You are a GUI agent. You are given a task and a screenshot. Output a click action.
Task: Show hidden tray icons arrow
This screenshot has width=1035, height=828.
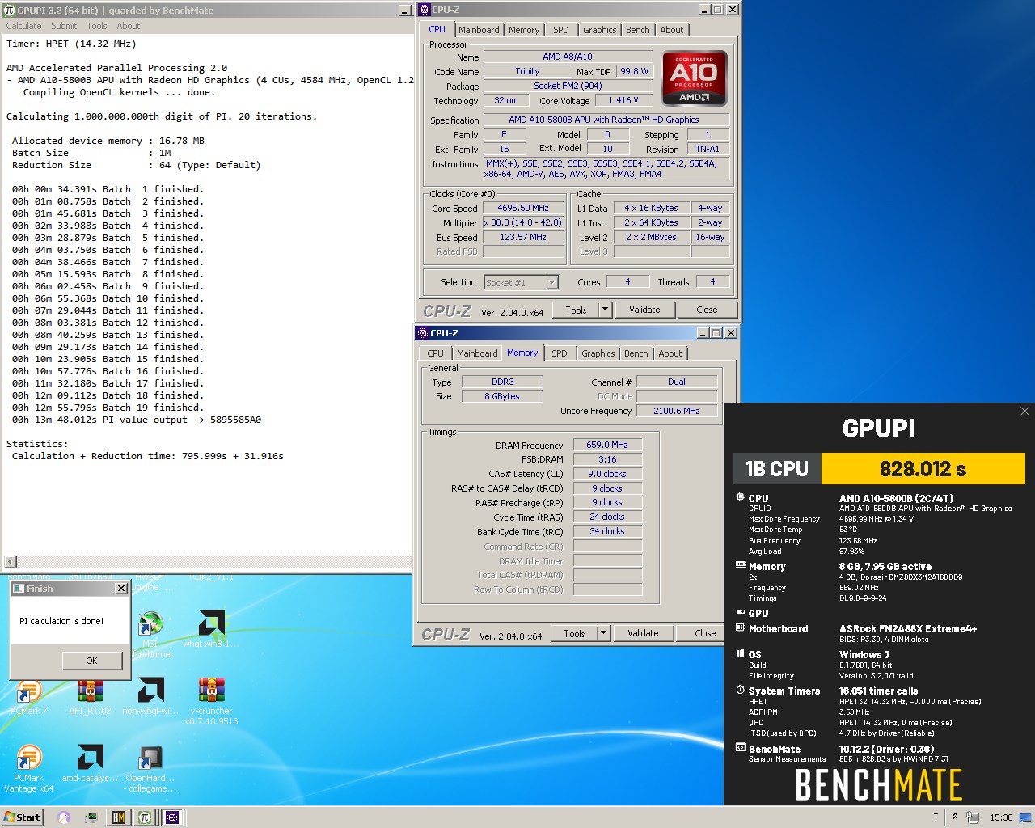pos(955,817)
